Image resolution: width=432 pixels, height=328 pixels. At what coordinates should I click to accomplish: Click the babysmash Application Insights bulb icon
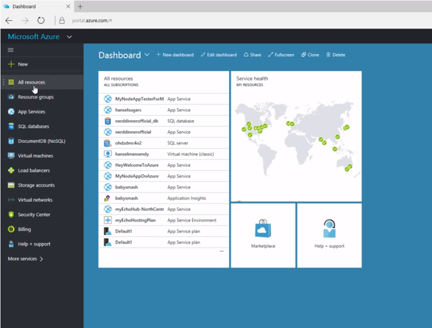[x=107, y=198]
